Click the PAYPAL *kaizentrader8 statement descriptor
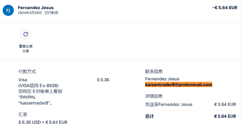 34,100
